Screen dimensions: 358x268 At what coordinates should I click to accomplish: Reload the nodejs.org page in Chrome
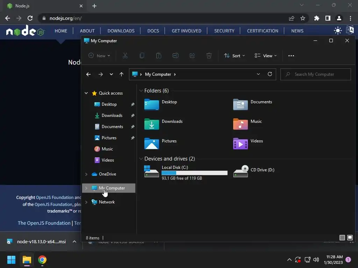coord(30,18)
